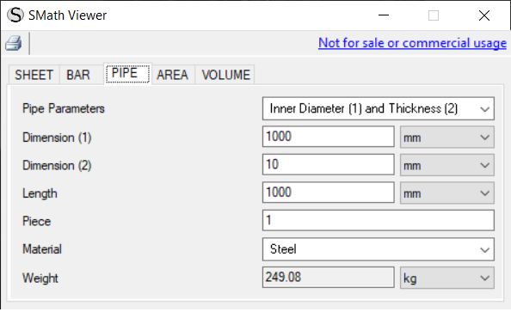Open the AREA tab

click(x=172, y=75)
